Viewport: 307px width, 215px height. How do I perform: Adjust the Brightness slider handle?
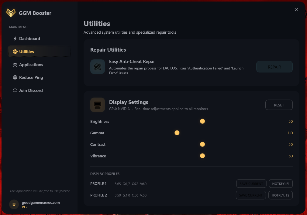point(202,121)
